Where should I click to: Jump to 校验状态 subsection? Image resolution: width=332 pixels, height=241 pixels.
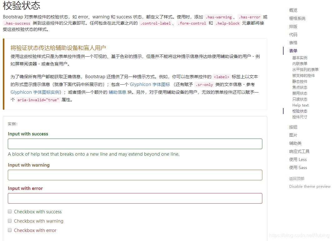pyautogui.click(x=300, y=111)
